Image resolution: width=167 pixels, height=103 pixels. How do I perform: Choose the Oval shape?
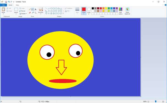[x=51, y=8]
